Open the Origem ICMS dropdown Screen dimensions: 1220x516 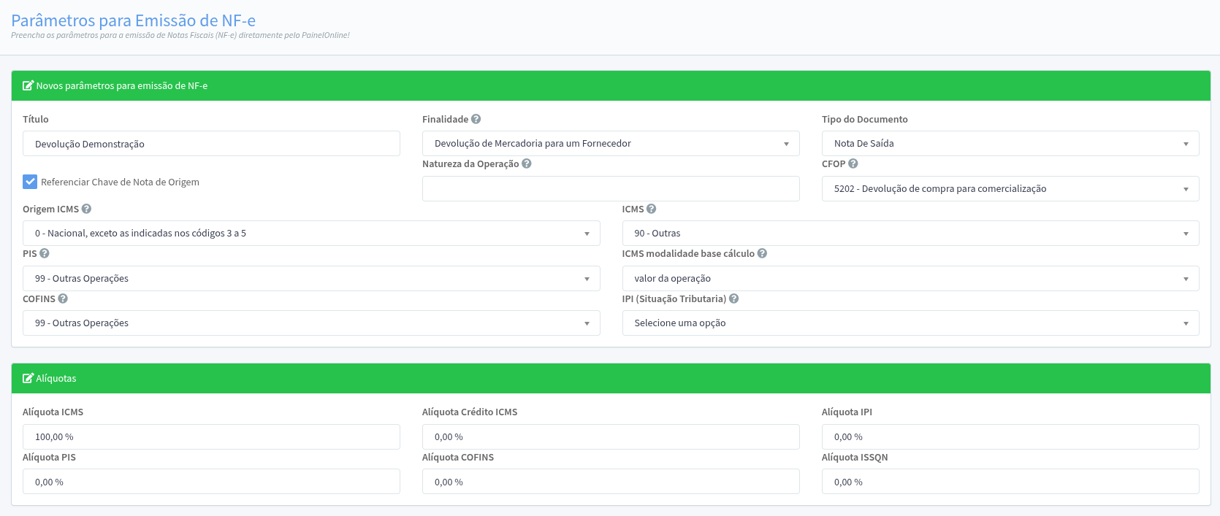tap(310, 234)
